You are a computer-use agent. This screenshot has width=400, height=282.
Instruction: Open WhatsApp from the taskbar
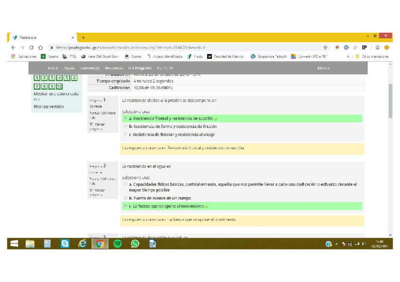[135, 243]
